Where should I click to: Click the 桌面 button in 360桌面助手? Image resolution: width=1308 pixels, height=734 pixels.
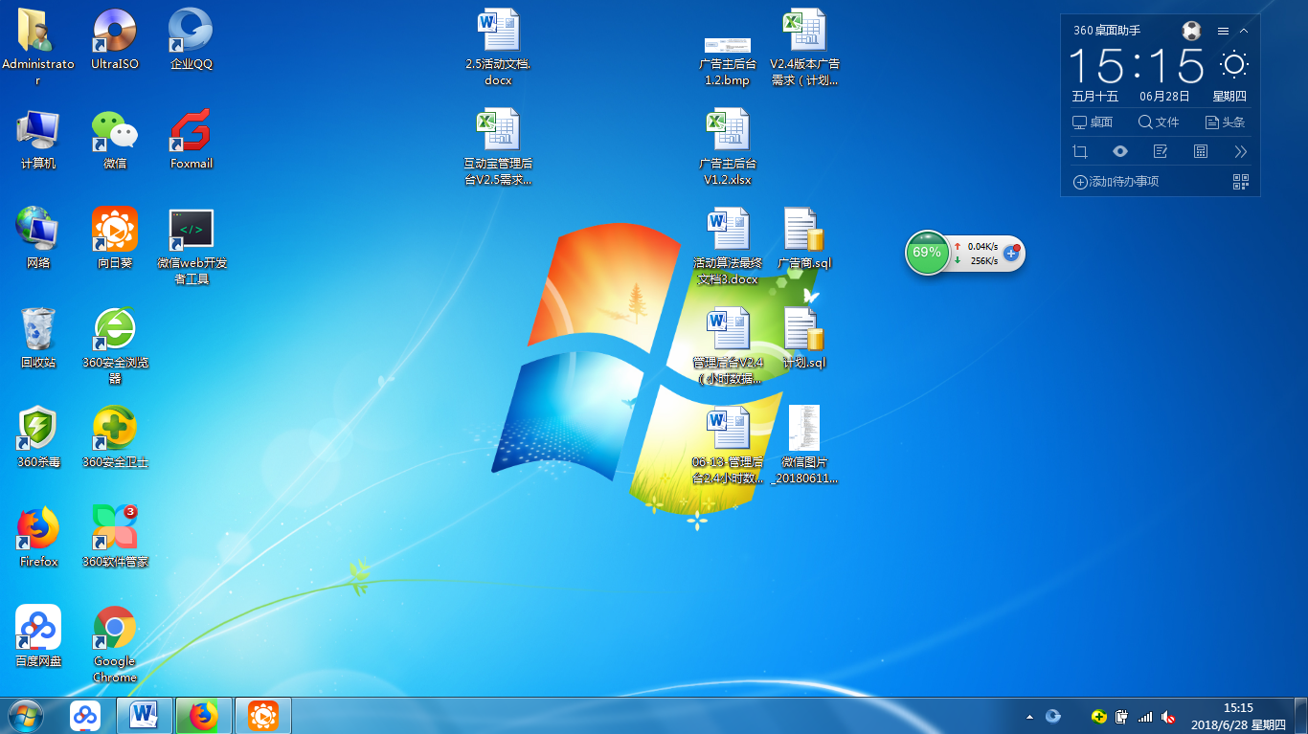1093,122
